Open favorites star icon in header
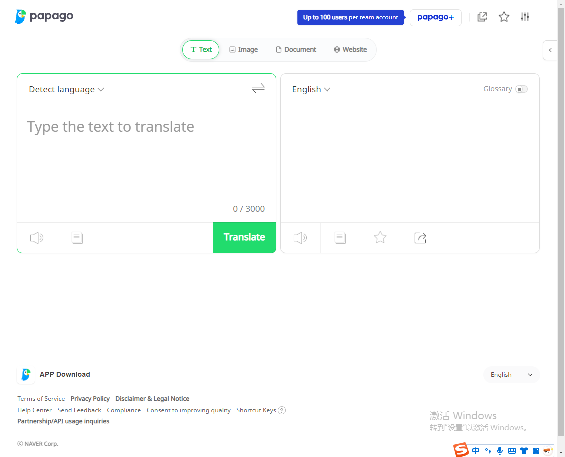Viewport: 565px width, 457px height. pos(504,17)
